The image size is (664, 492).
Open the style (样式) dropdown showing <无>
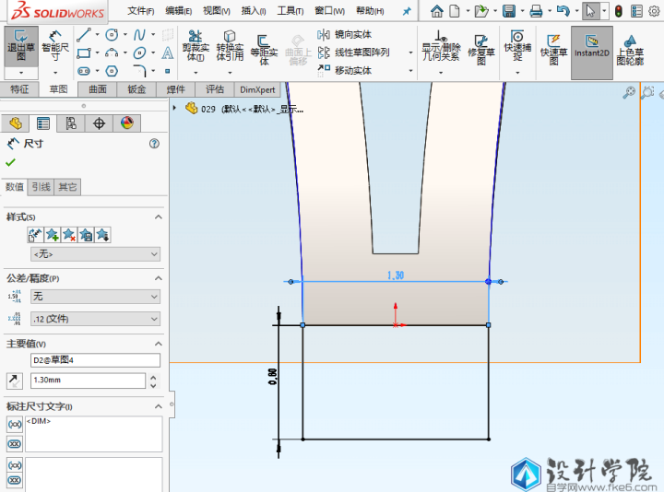click(x=95, y=253)
